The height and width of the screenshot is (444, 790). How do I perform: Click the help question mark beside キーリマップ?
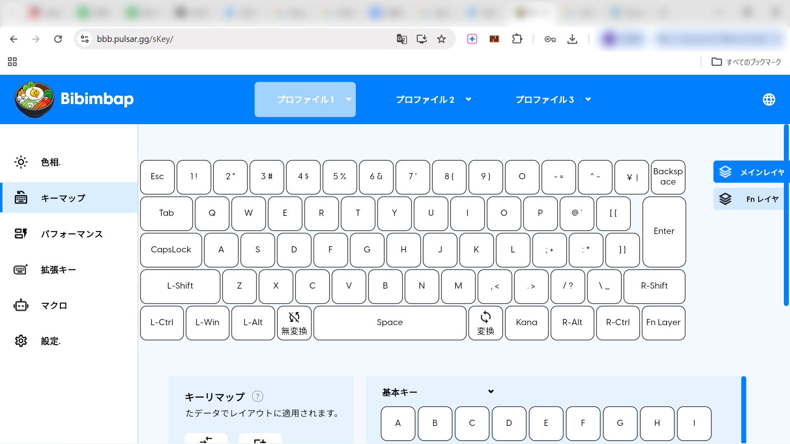tap(258, 396)
